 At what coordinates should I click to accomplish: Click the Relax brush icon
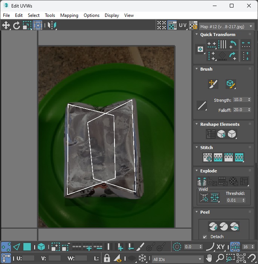coord(231,84)
